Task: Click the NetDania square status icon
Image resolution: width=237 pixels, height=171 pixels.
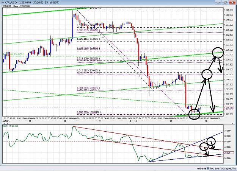Action: point(208,168)
